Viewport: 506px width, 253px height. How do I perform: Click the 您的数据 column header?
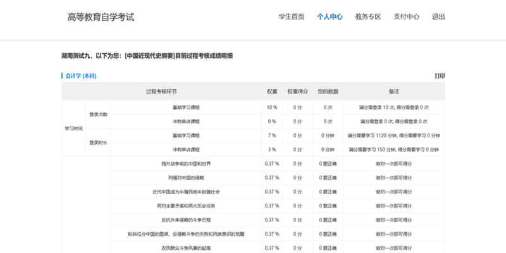point(327,92)
